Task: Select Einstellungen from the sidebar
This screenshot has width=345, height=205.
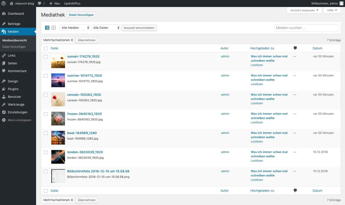Action: [x=17, y=112]
